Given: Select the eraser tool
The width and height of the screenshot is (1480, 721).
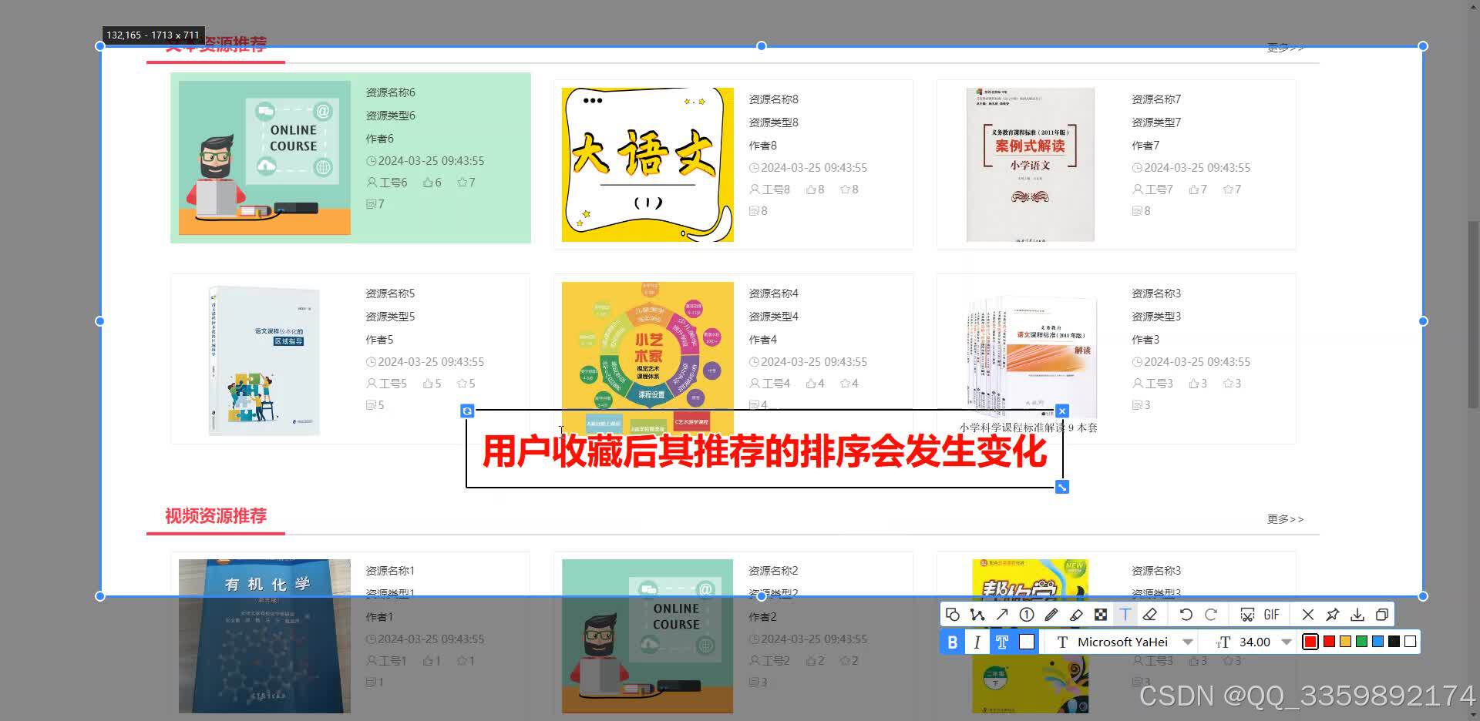Looking at the screenshot, I should pyautogui.click(x=1151, y=615).
